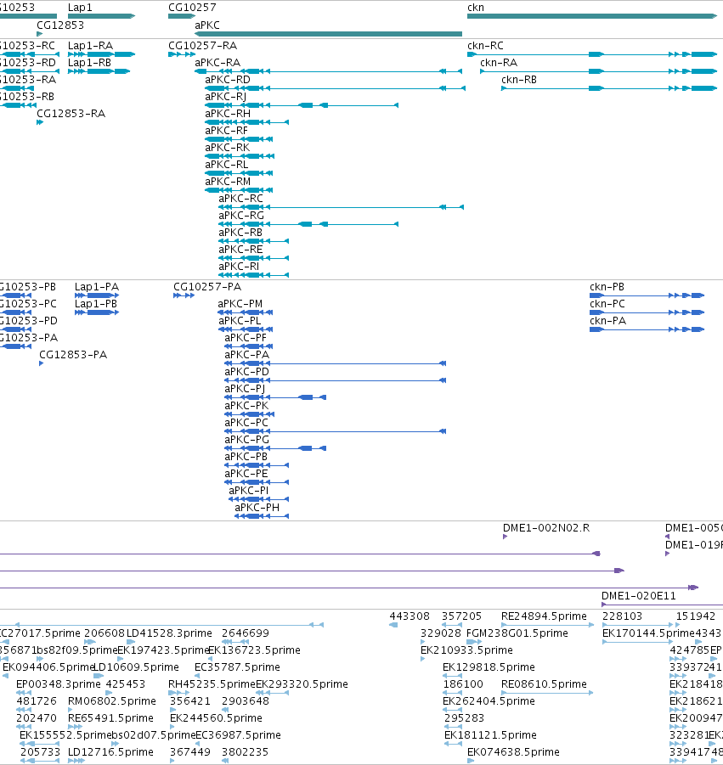The height and width of the screenshot is (765, 723).
Task: Open the Lap1-PA protein label
Action: pos(97,287)
